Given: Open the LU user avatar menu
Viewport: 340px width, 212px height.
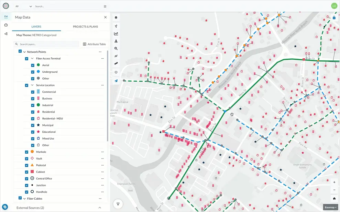Looking at the screenshot, I should [334, 6].
